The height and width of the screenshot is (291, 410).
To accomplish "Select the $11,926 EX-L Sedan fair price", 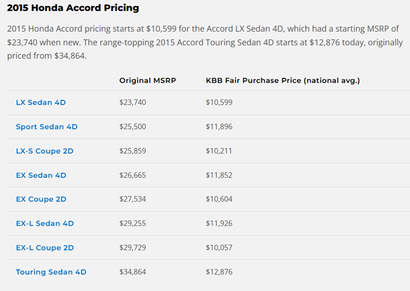I will point(219,223).
